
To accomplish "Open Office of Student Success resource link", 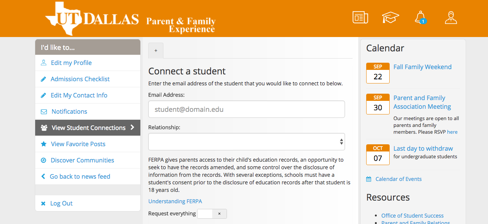I will point(412,216).
